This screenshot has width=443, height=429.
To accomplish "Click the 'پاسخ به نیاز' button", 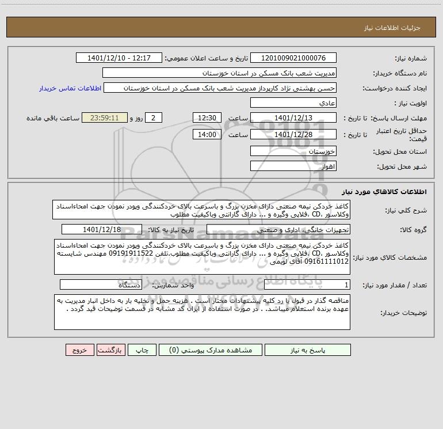I will tap(308, 350).
